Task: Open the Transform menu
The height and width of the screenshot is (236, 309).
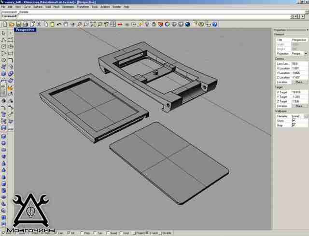Action: point(83,7)
